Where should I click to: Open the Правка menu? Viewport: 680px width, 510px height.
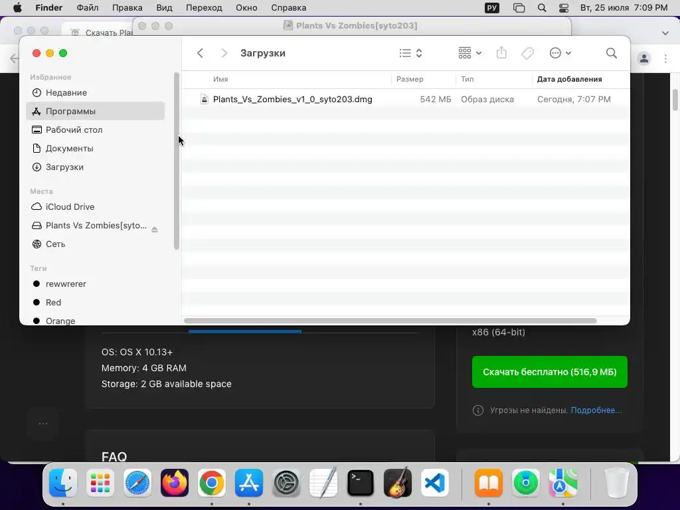[x=127, y=8]
